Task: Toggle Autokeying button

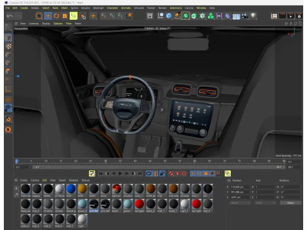Action: [x=177, y=174]
